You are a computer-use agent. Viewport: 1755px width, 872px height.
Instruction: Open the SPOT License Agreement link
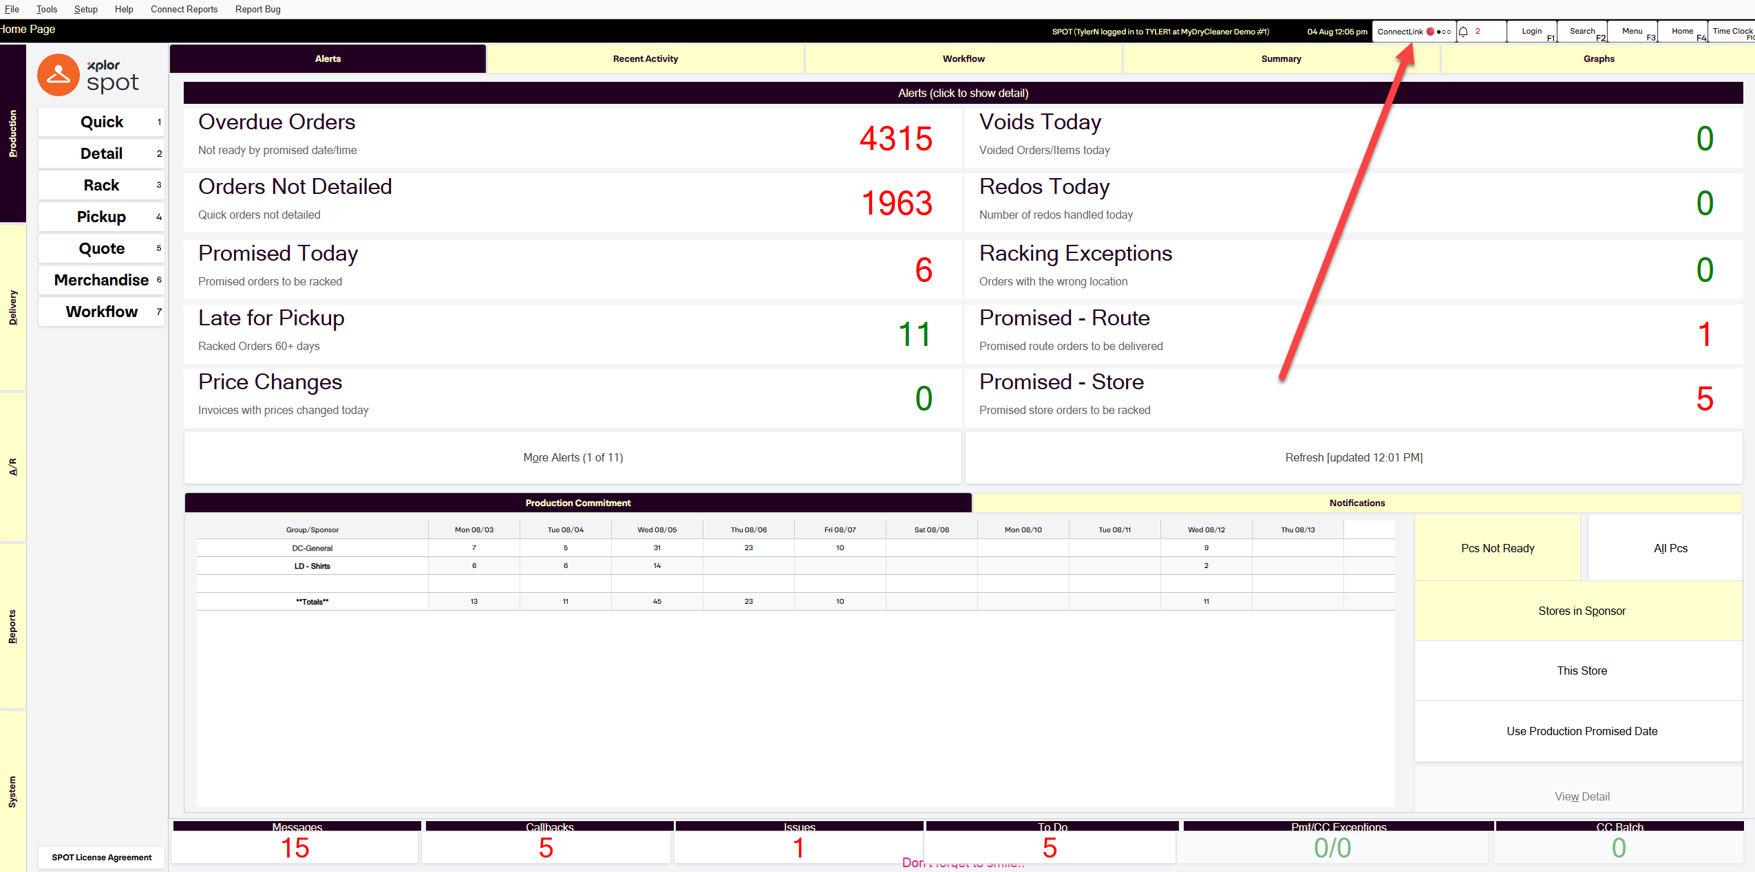pos(102,857)
